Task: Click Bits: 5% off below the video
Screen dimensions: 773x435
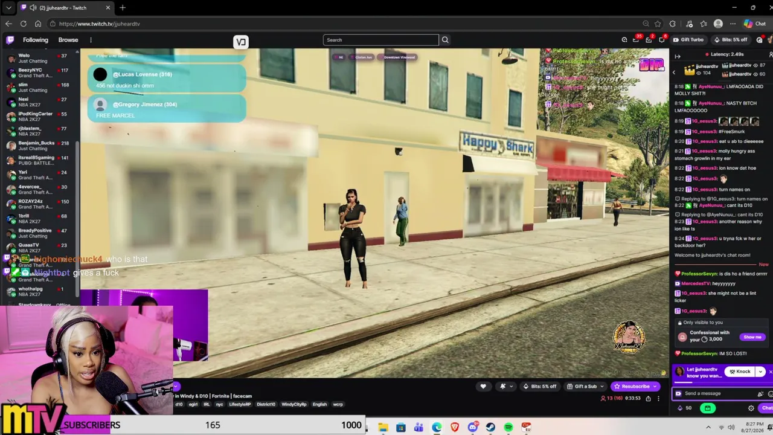Action: tap(540, 387)
